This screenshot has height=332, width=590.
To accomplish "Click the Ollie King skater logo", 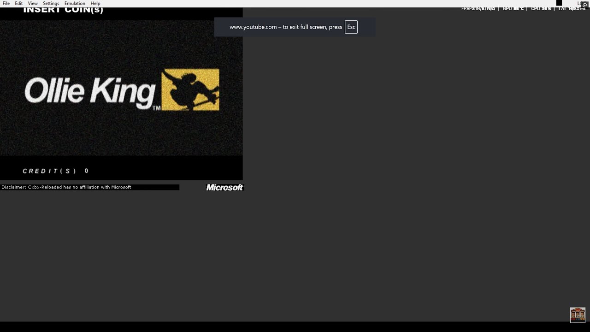I will [190, 90].
